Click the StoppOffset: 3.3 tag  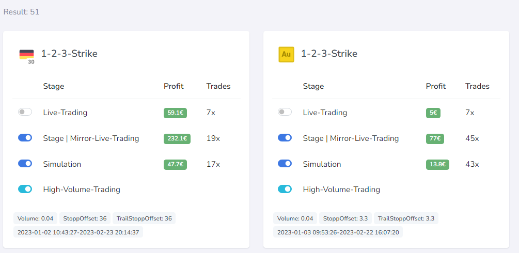[x=344, y=218]
